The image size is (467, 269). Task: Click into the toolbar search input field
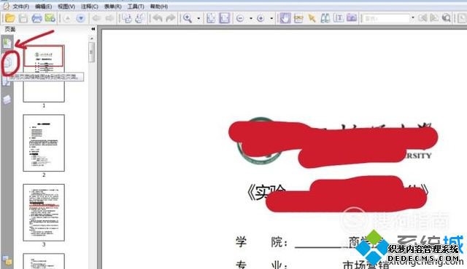pyautogui.click(x=386, y=18)
